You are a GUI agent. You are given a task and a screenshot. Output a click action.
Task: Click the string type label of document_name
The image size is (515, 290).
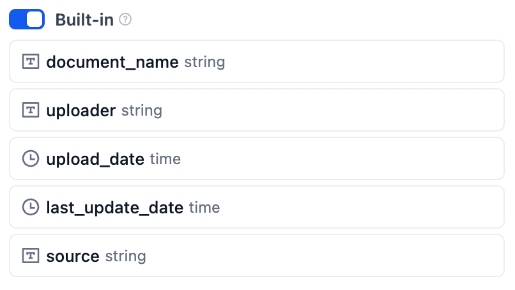(204, 62)
